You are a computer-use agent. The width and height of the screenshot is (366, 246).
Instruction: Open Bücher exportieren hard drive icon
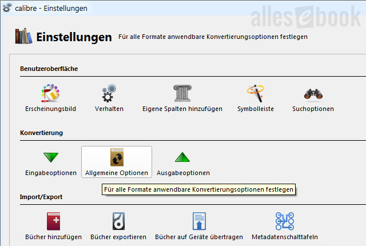(118, 221)
